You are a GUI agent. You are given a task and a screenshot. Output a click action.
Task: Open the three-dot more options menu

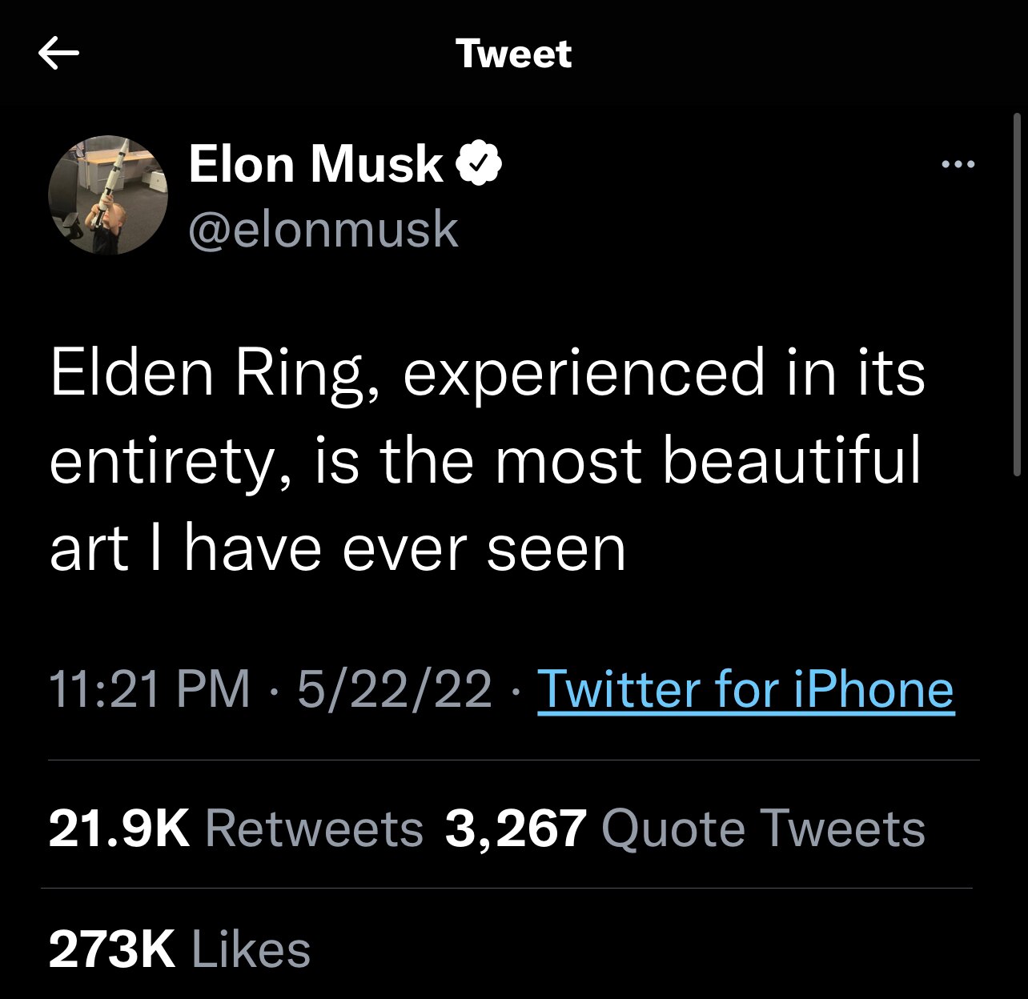pos(958,164)
